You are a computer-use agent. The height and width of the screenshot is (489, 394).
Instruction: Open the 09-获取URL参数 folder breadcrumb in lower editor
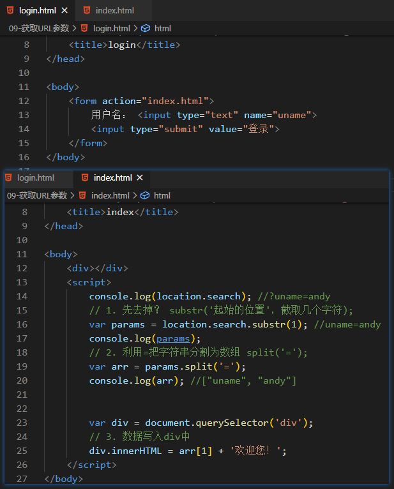coord(37,195)
